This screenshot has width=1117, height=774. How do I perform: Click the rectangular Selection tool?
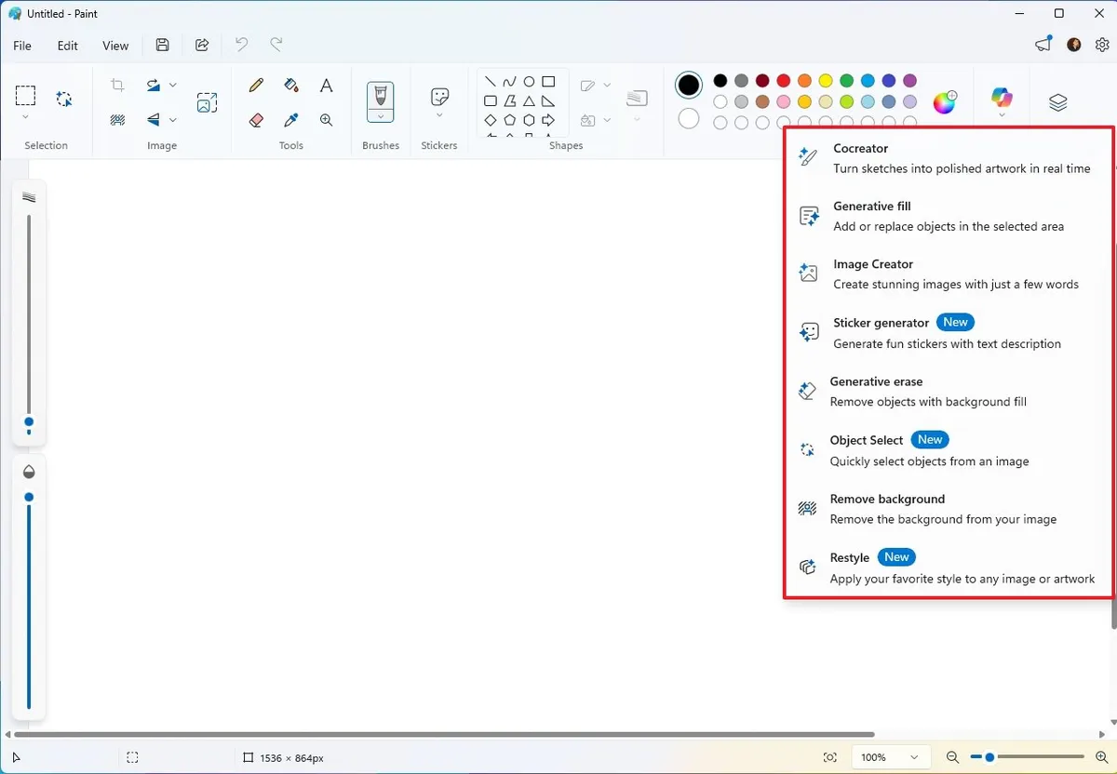pos(25,96)
